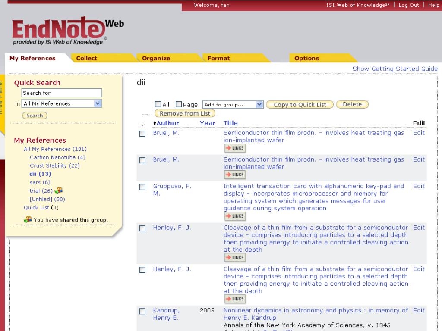Screen dimensions: 442x331
Task: Click the LINKS icon under second Bruel entry
Action: point(235,175)
